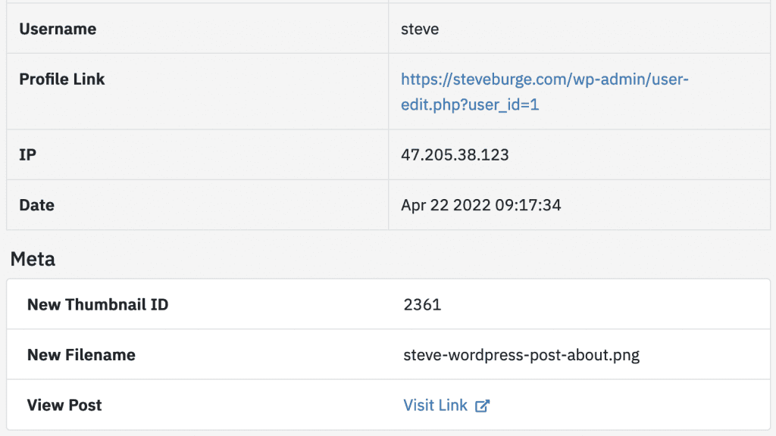
Task: Click the username value steve
Action: pos(420,29)
